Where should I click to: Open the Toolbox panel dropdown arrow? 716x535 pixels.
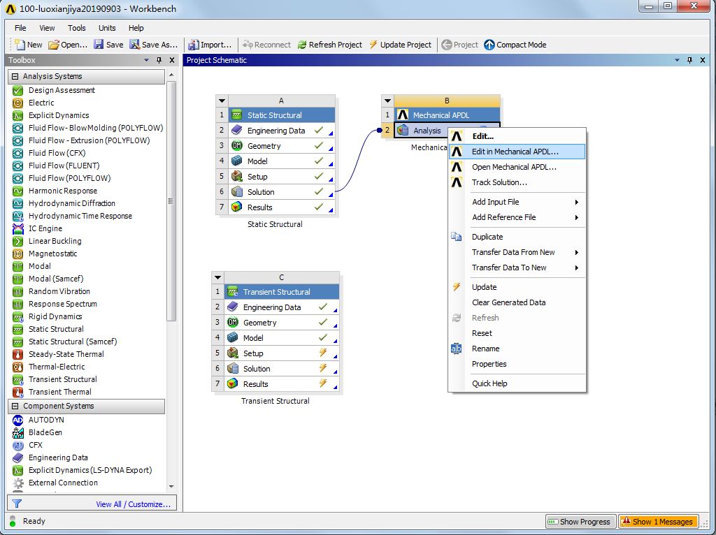coord(147,60)
